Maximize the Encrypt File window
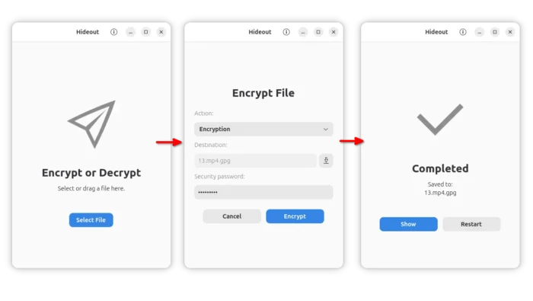This screenshot has height=301, width=533. tap(318, 32)
